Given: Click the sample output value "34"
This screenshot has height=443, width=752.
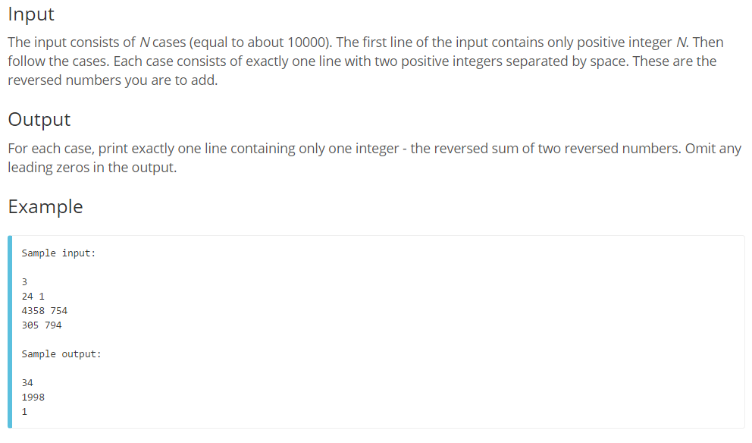Looking at the screenshot, I should coord(28,383).
